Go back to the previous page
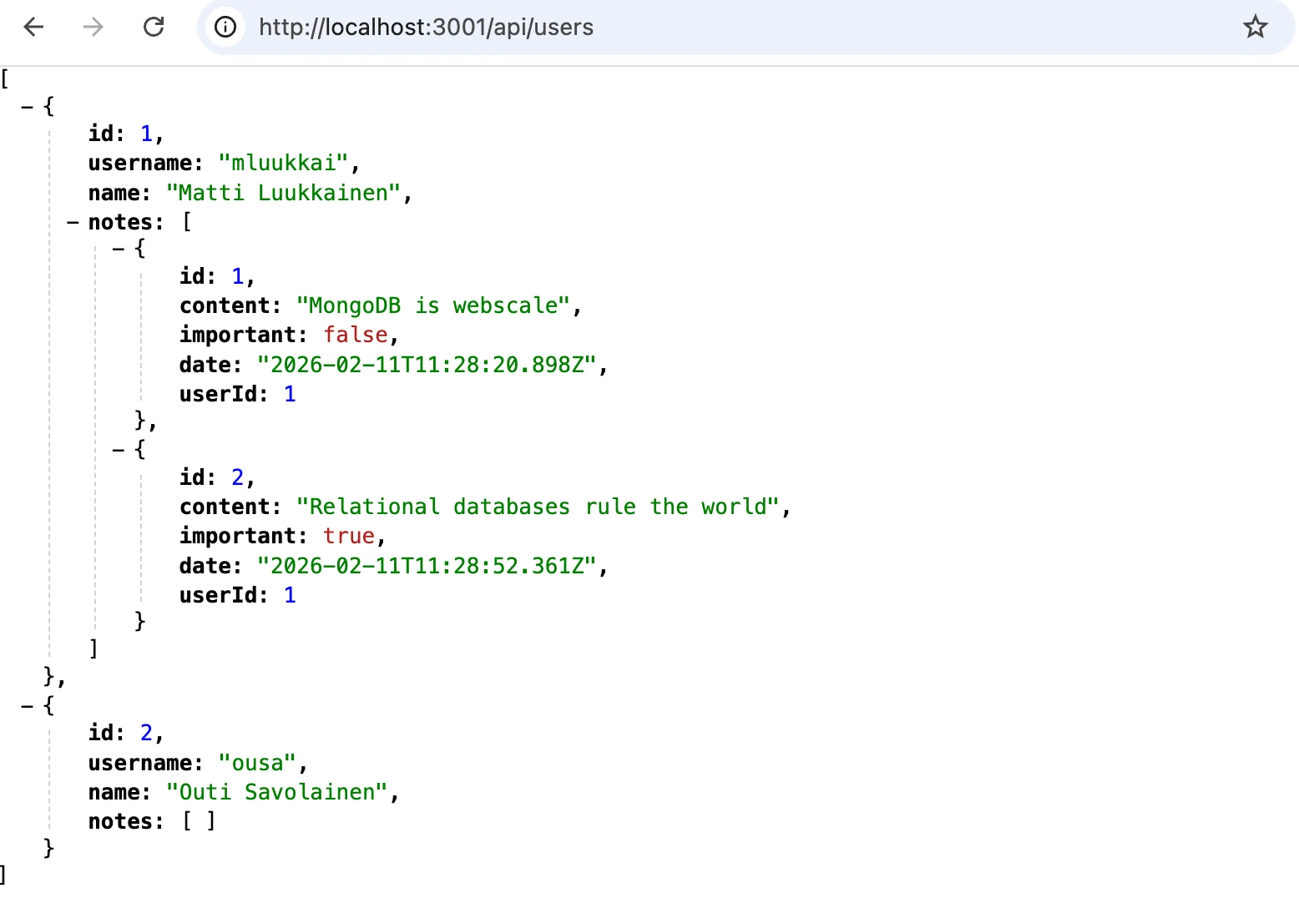 coord(33,28)
